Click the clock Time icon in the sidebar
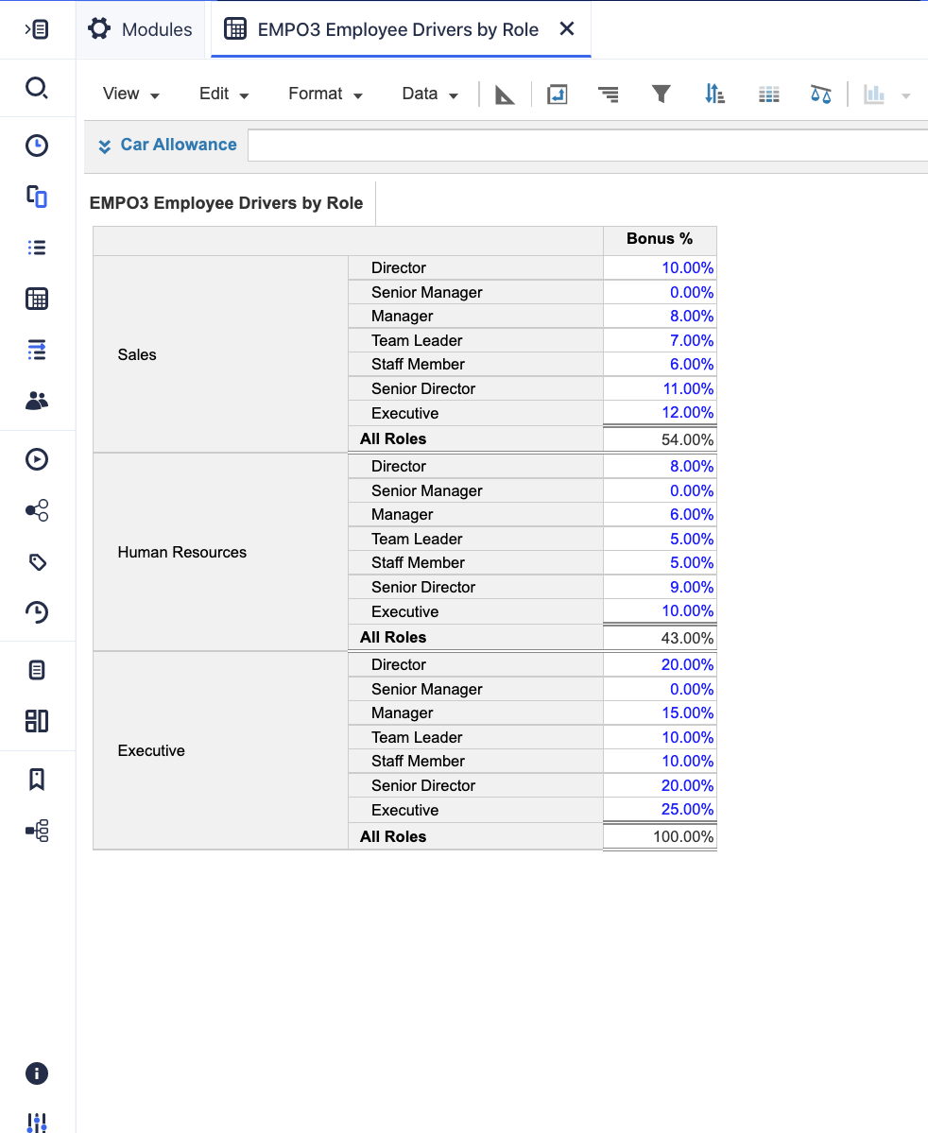This screenshot has height=1133, width=928. [36, 146]
